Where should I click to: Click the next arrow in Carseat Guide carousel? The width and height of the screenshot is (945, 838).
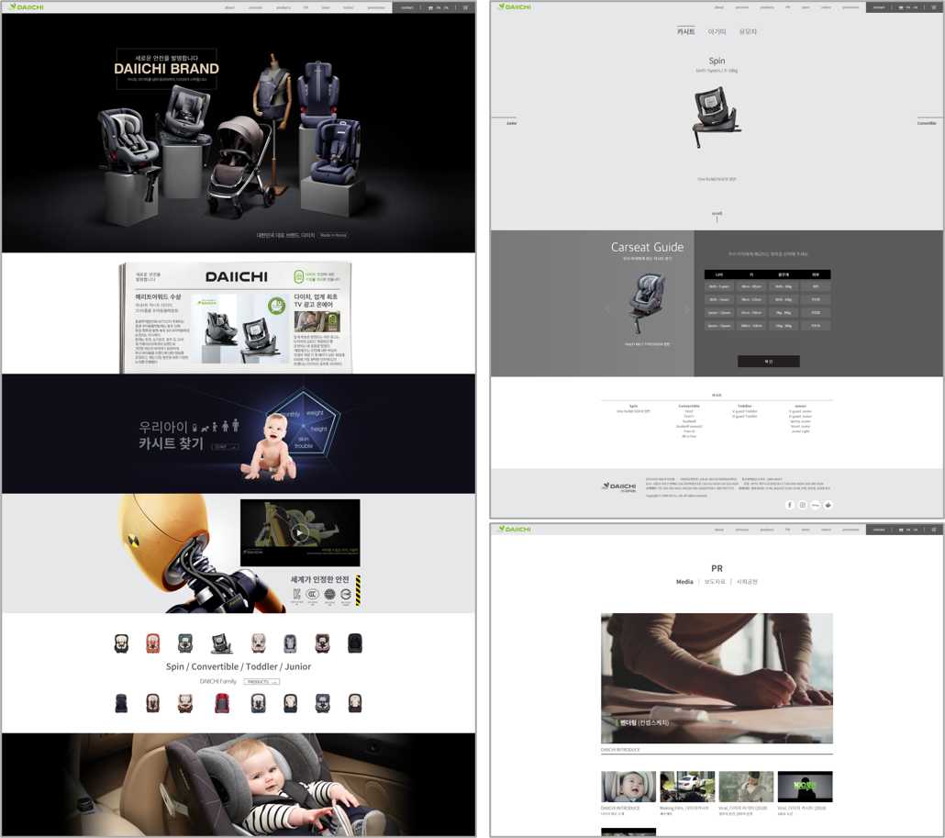pos(686,309)
